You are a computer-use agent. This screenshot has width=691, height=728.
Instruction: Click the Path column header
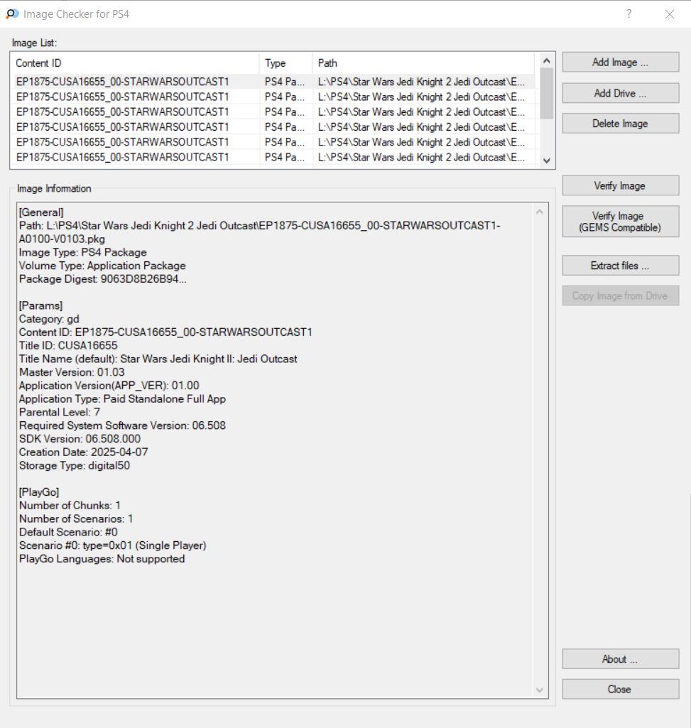[x=424, y=63]
